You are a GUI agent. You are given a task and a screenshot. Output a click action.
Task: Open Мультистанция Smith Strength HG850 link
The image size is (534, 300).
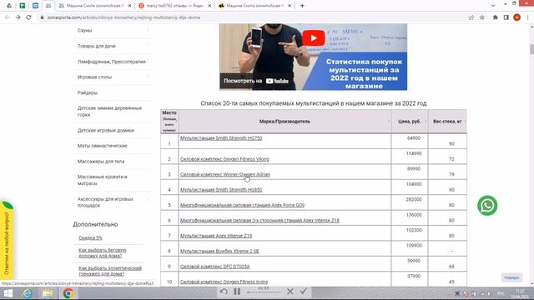[x=221, y=190]
